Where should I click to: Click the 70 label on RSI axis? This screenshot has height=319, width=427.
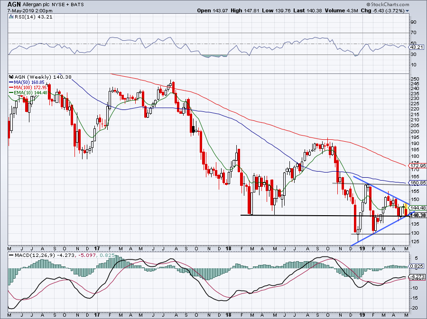[413, 33]
